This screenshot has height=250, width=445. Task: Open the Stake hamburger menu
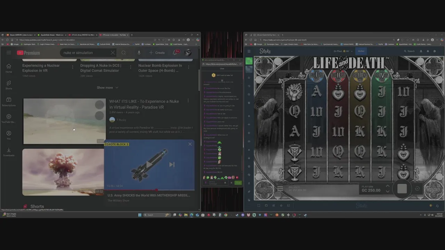[249, 51]
